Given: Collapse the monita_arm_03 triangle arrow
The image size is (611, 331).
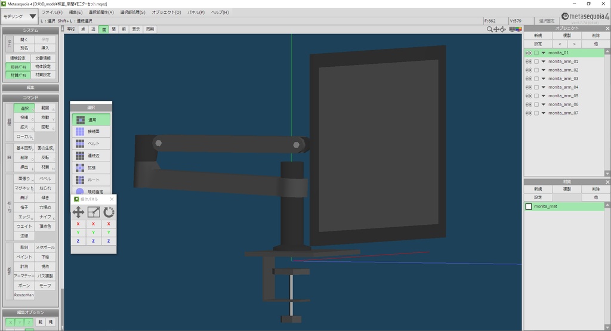Looking at the screenshot, I should [x=544, y=79].
